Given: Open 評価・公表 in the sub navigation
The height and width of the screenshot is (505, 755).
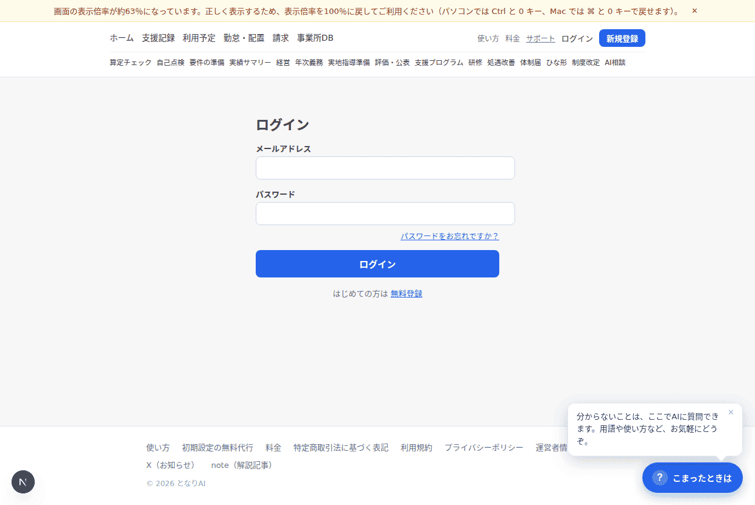Looking at the screenshot, I should [393, 63].
